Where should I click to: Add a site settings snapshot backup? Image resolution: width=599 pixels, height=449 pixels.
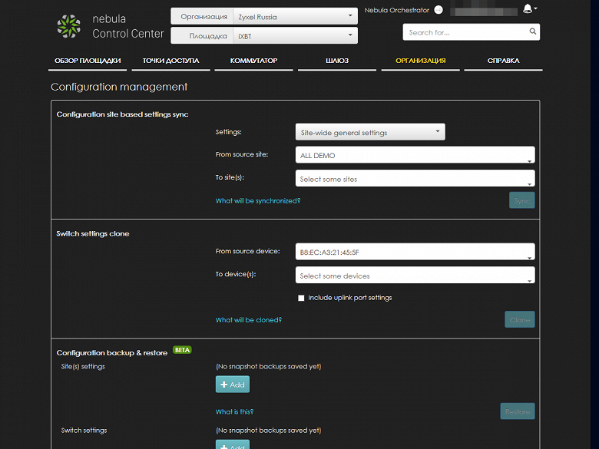click(233, 384)
